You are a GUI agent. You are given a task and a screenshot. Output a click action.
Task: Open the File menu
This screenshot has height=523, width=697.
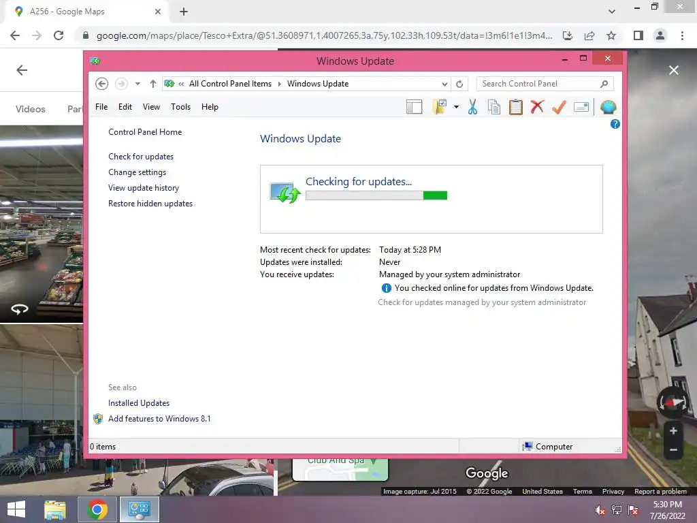click(101, 107)
